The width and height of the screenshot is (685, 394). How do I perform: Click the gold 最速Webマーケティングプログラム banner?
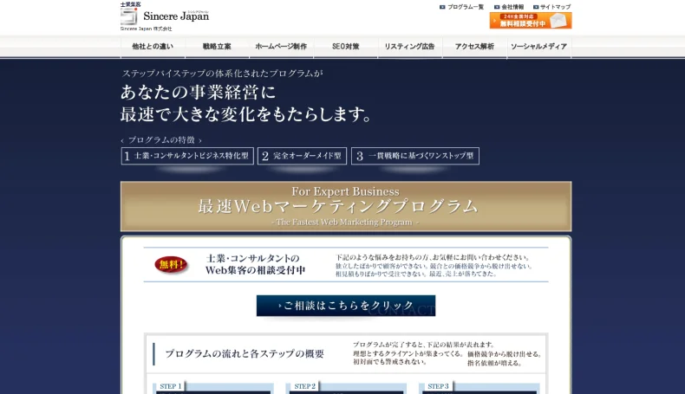(346, 206)
